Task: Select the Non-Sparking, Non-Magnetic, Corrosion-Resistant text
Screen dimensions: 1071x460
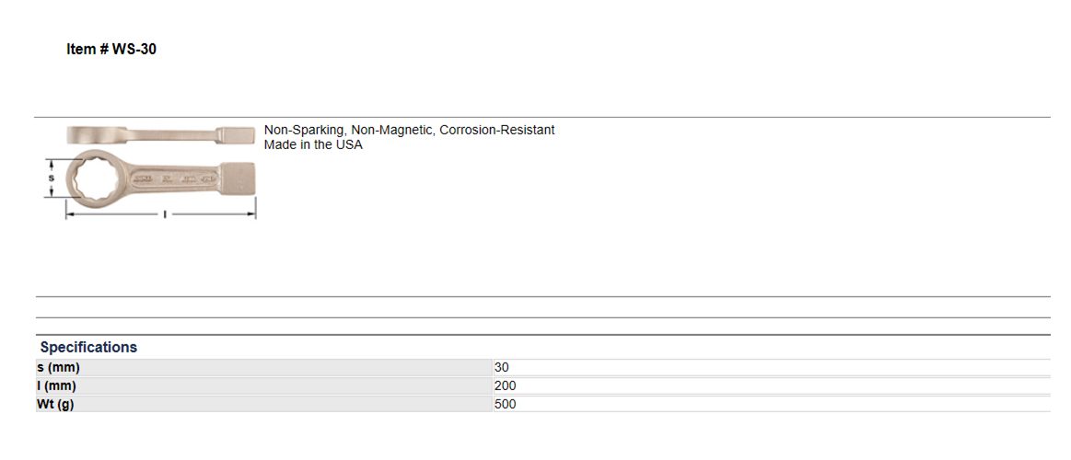Action: [x=409, y=130]
